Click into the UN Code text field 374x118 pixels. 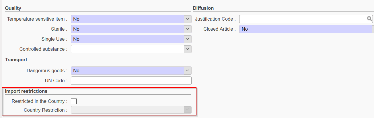click(x=131, y=80)
